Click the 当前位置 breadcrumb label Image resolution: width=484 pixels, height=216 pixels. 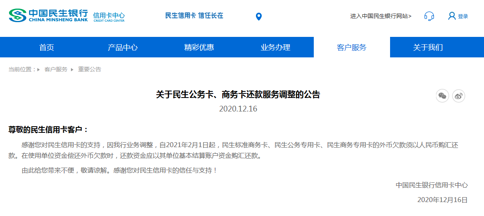point(22,69)
